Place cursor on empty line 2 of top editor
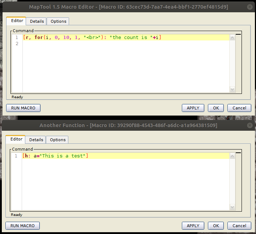The width and height of the screenshot is (256, 234). coord(126,44)
